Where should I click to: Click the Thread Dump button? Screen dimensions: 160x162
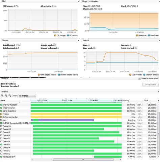click(150, 84)
